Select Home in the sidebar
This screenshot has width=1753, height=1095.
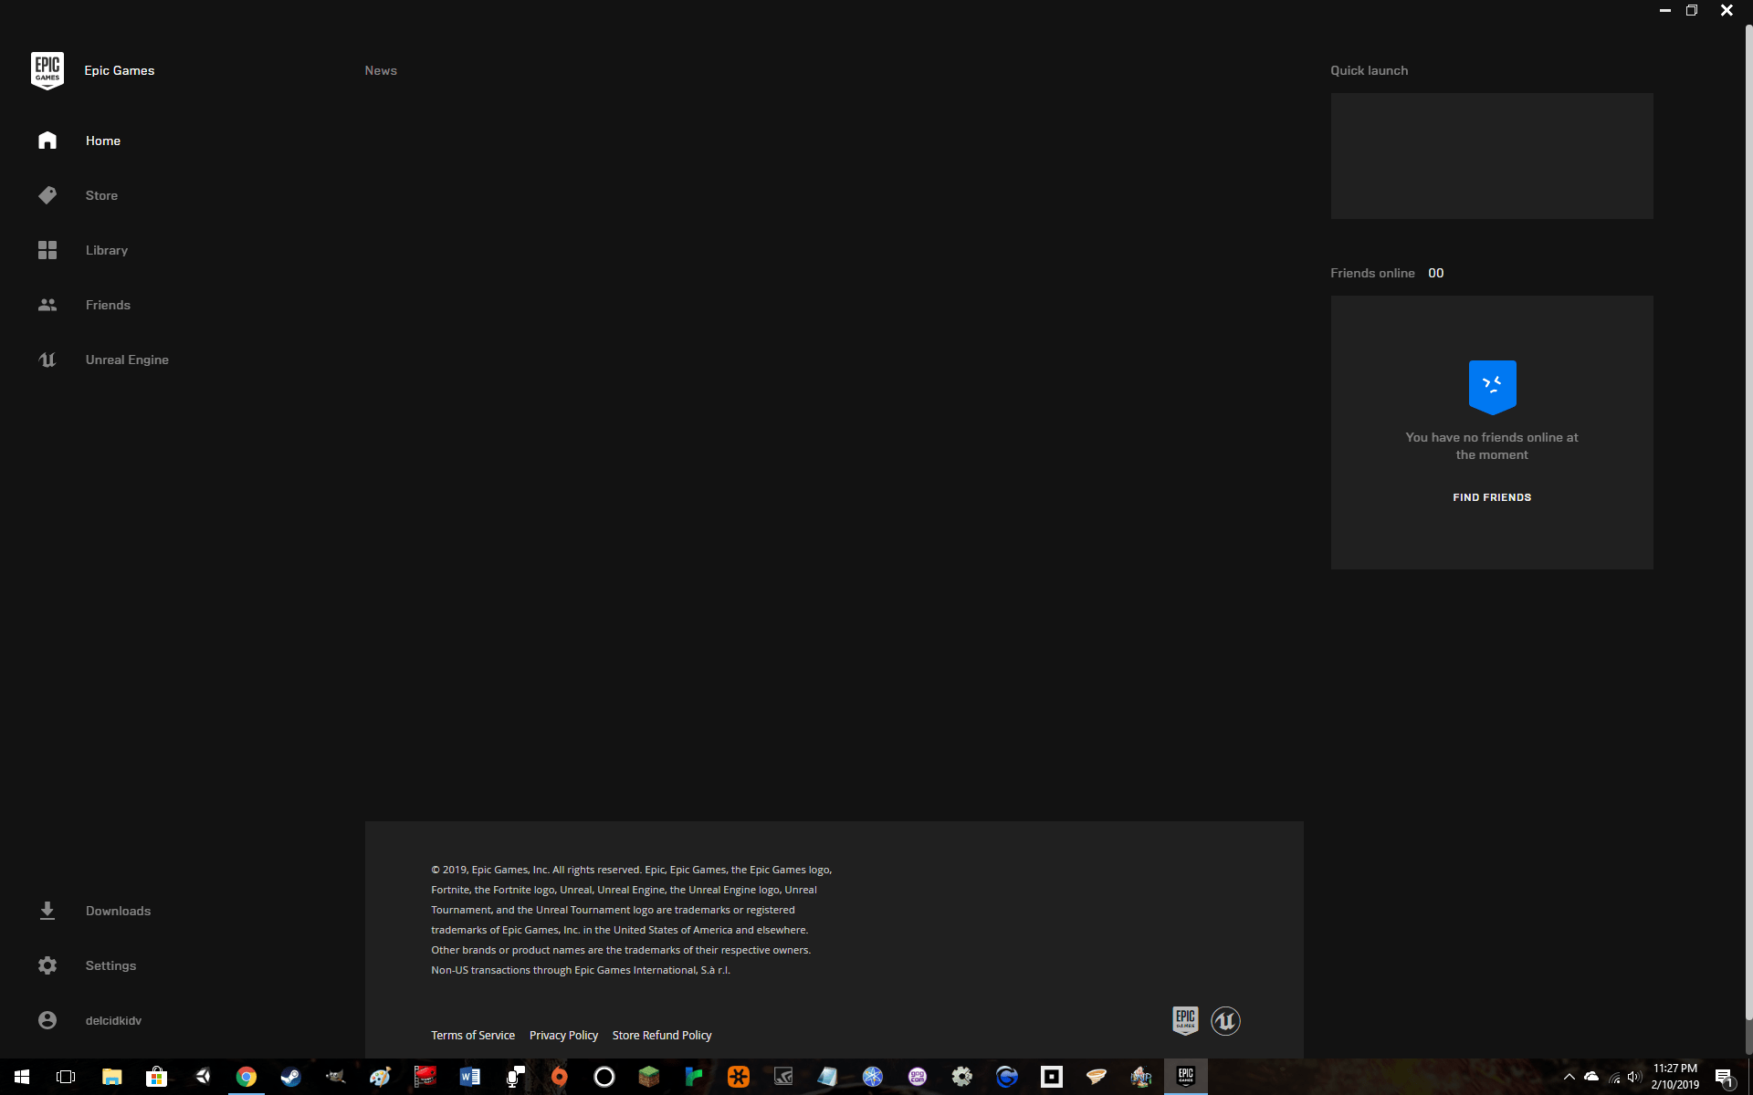coord(102,141)
